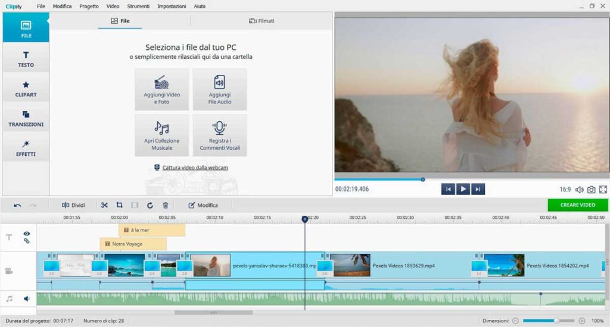The height and width of the screenshot is (327, 610).
Task: Delete selected clip with trash icon
Action: tap(166, 205)
